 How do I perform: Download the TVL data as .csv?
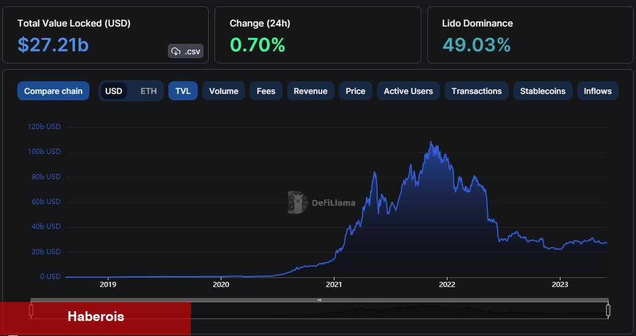tap(186, 51)
